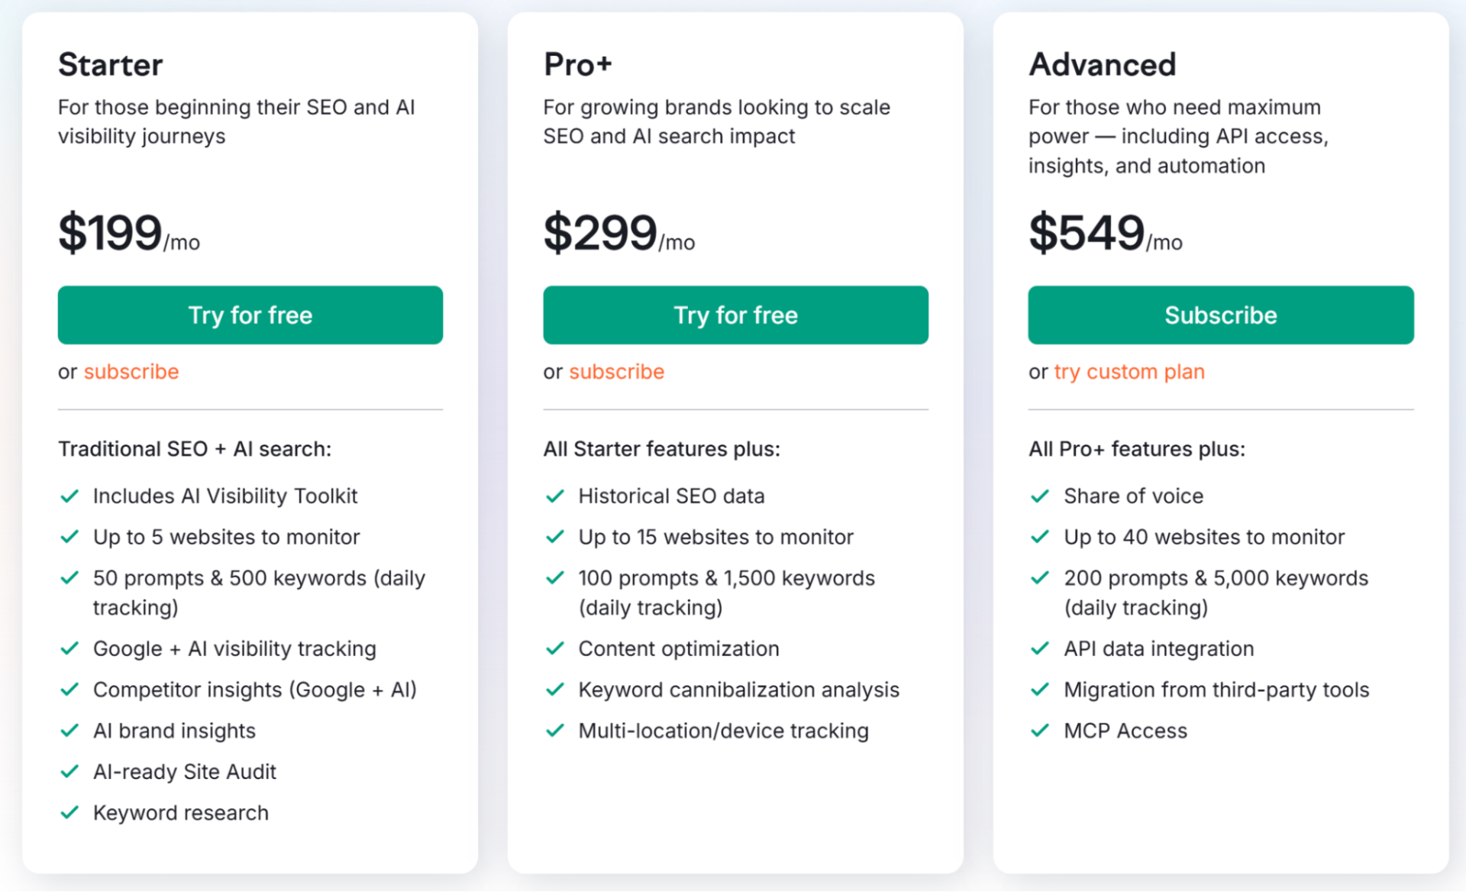Screen dimensions: 1466x892
Task: Click the checkmark next to Historical SEO data
Action: [555, 496]
